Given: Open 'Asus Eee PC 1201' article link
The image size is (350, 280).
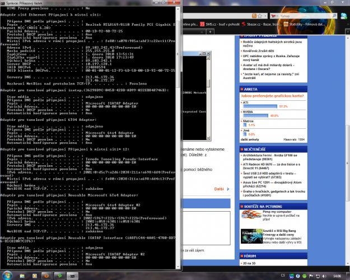Looking at the screenshot, I should [x=272, y=184].
